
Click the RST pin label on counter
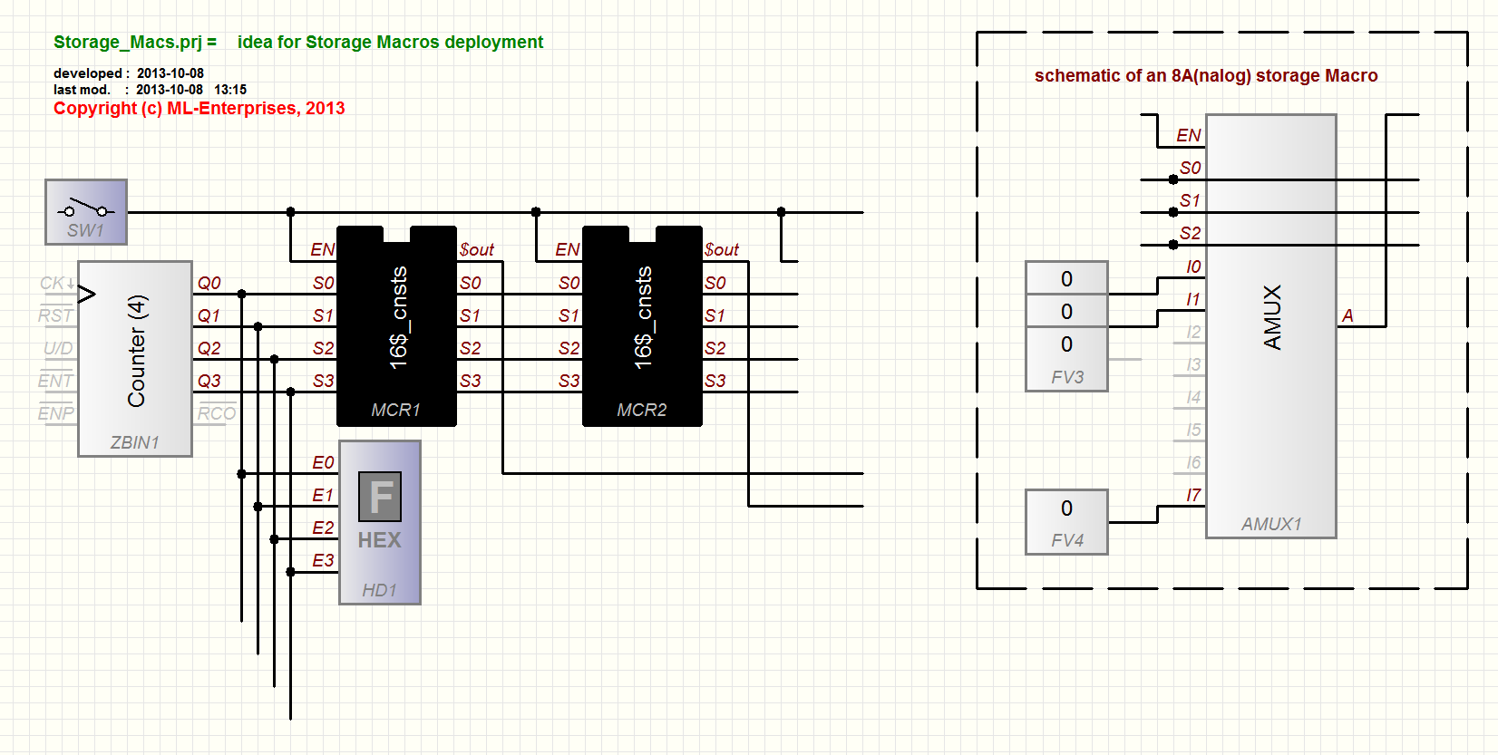tap(55, 315)
